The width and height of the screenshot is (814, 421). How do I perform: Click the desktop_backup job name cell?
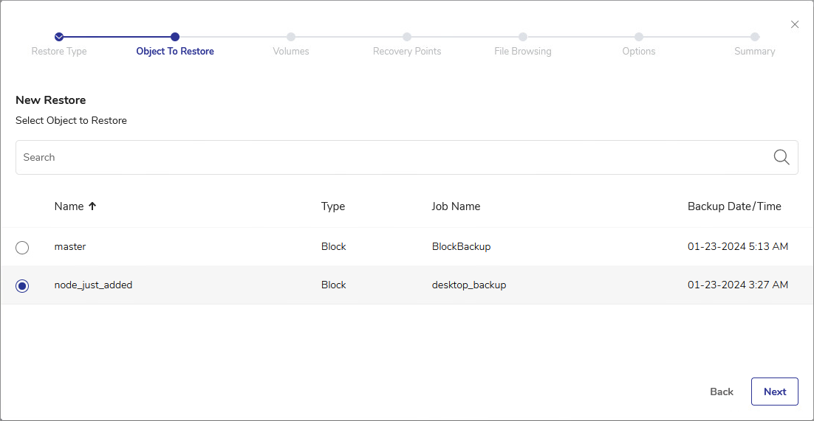[x=469, y=285]
